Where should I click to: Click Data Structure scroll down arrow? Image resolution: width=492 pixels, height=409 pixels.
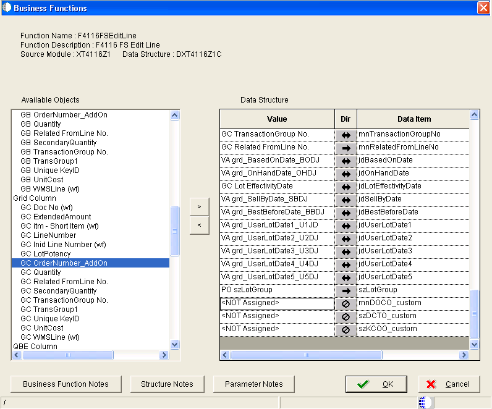475,344
